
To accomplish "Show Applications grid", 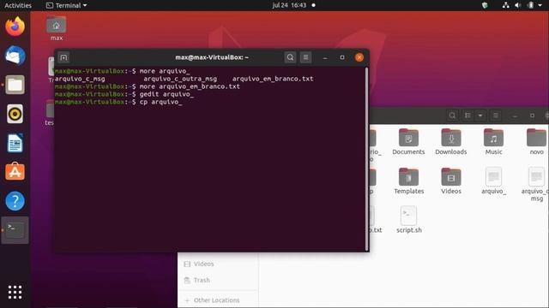I will coord(15,292).
